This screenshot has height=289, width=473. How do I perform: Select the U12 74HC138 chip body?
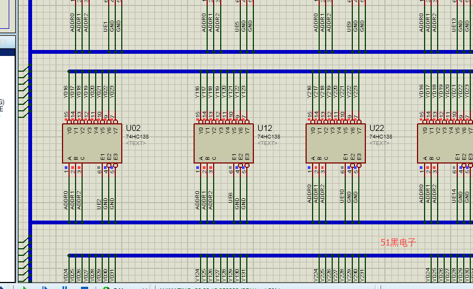tap(223, 143)
